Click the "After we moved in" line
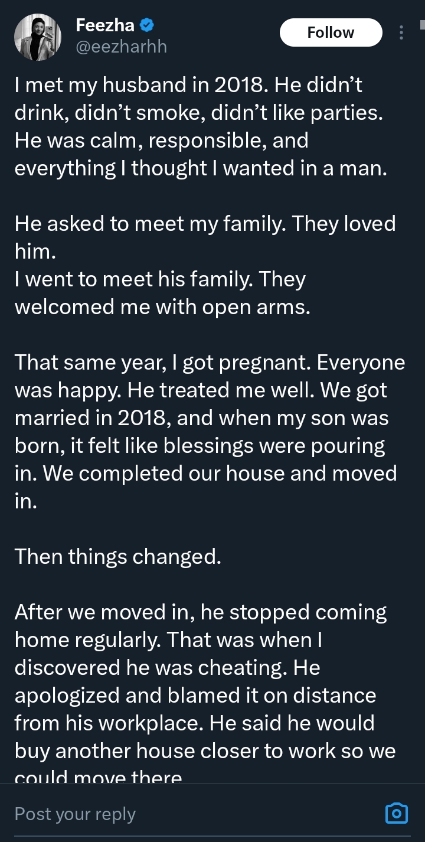The height and width of the screenshot is (842, 425). [x=201, y=612]
